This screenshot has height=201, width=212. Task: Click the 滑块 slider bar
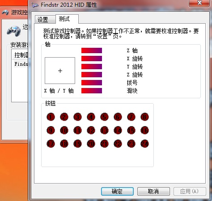(92, 91)
